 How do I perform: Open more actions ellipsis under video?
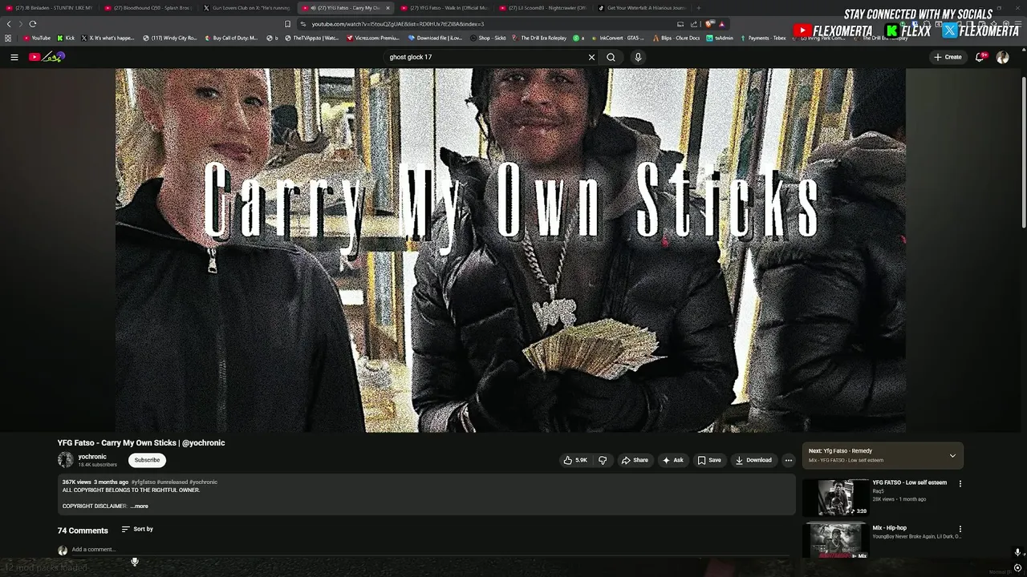(788, 460)
